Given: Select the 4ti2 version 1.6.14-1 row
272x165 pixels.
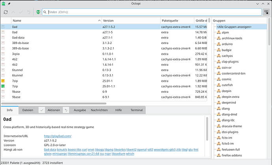Looking at the screenshot, I should click(x=104, y=64).
